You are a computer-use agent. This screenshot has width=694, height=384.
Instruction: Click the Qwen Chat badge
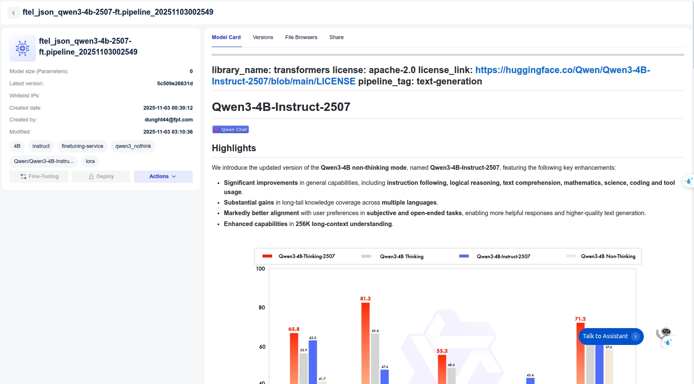231,129
